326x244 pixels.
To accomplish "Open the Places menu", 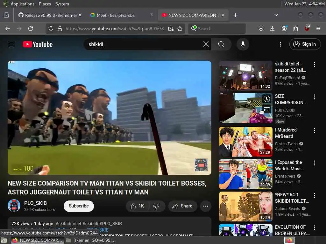I will pyautogui.click(x=45, y=4).
